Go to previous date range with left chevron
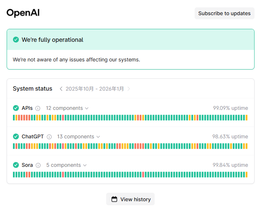266x216 pixels. click(x=61, y=89)
